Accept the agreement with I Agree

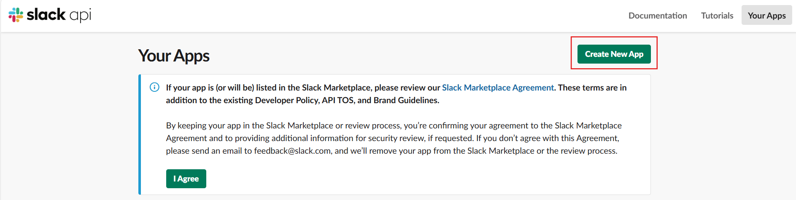click(186, 179)
